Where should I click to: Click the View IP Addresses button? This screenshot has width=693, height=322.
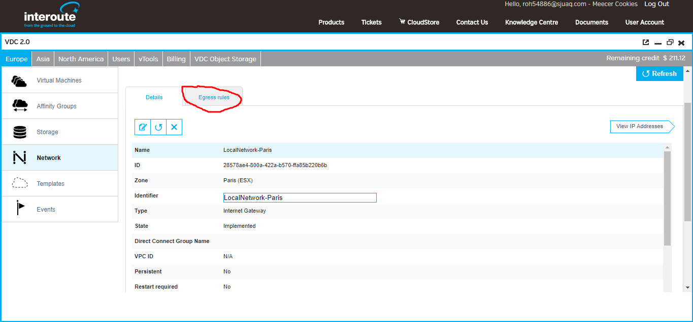pos(642,127)
